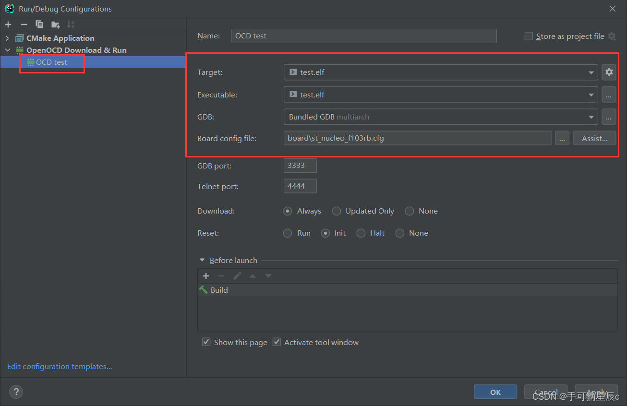Collapse the OpenOCD Download & Run node
The width and height of the screenshot is (627, 406).
[x=7, y=50]
